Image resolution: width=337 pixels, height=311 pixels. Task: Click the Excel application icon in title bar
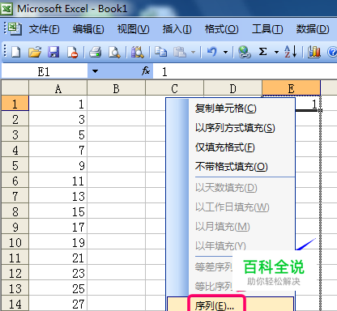pyautogui.click(x=6, y=9)
